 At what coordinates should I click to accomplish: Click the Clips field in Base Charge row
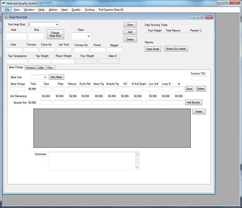[x=46, y=89]
